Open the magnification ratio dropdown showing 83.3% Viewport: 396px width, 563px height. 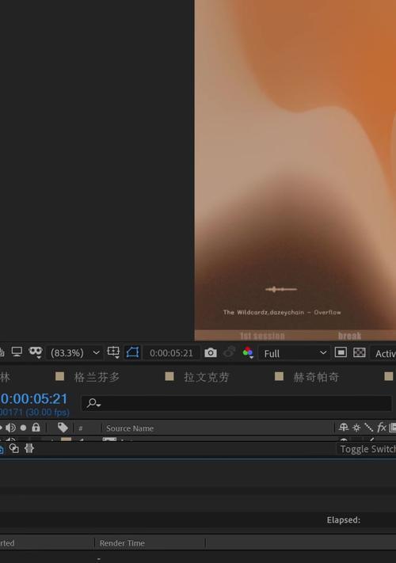pos(74,353)
